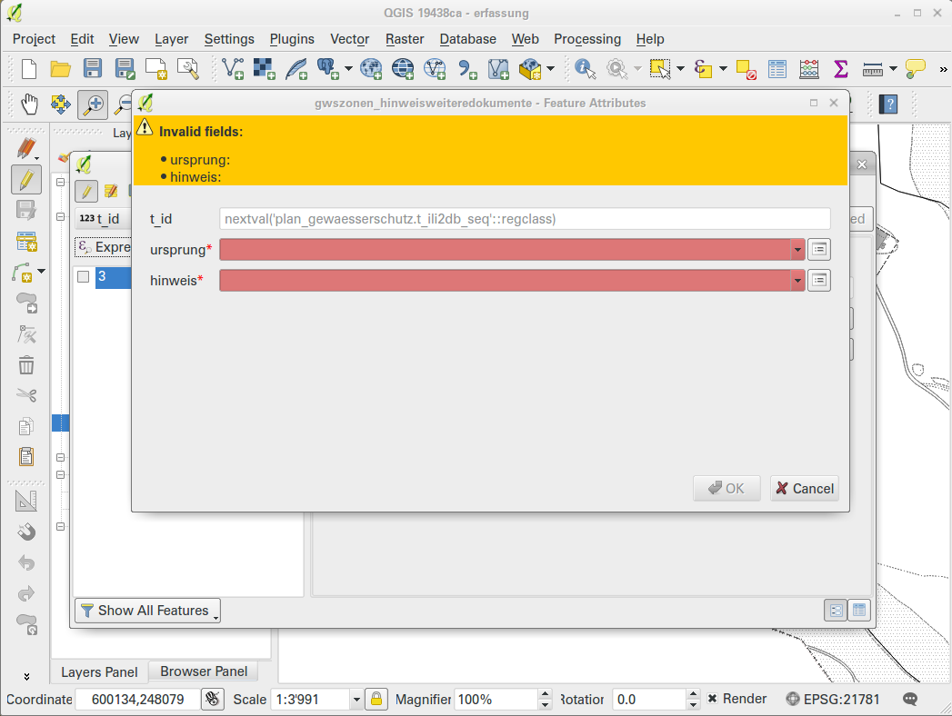Image resolution: width=952 pixels, height=716 pixels.
Task: Toggle Editing pencil in left toolbar
Action: tap(26, 180)
